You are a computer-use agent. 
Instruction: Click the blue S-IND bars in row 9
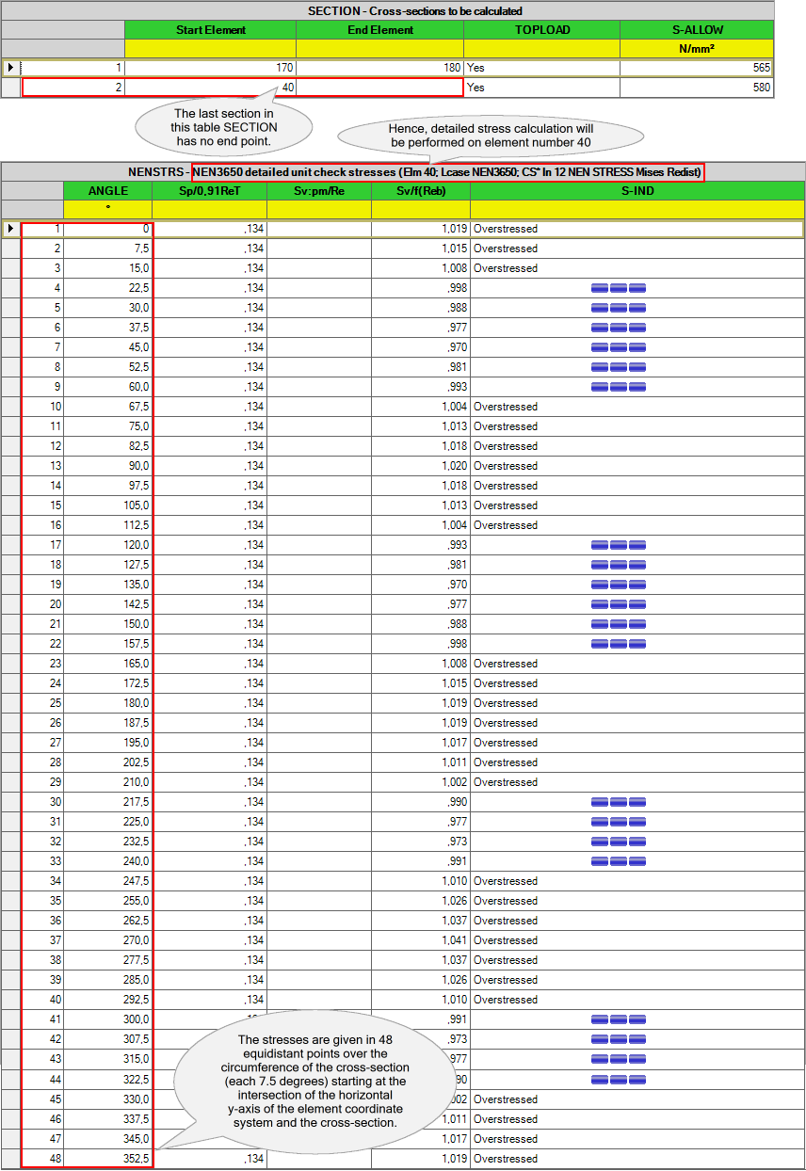coord(619,387)
